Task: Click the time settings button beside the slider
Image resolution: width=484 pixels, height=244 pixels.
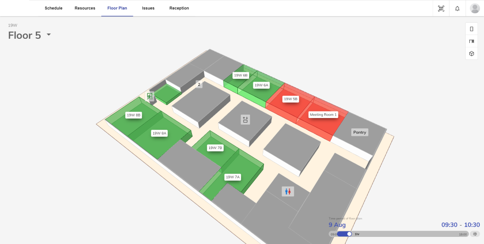Action: 475,234
